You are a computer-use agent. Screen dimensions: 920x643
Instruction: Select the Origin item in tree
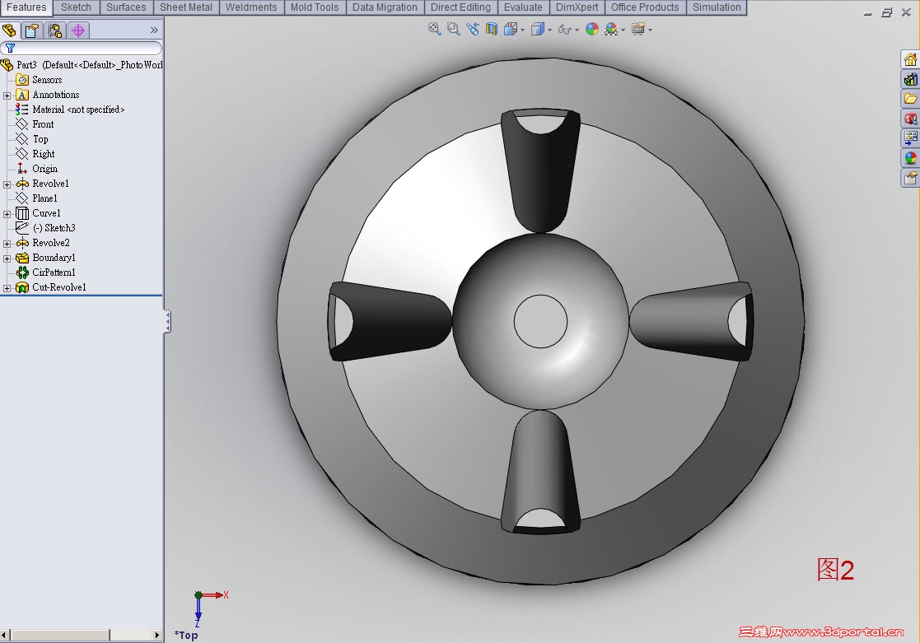(x=36, y=169)
